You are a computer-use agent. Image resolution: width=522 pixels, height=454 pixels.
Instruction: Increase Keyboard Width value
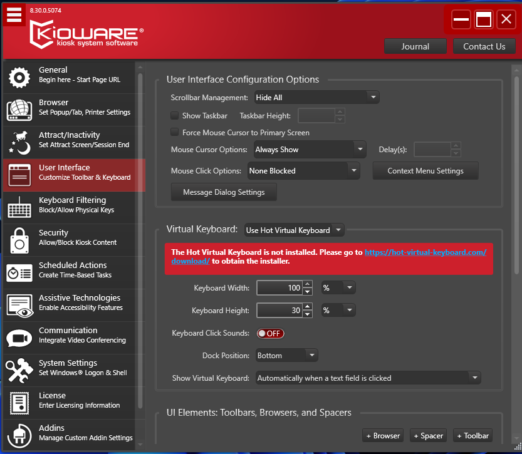pyautogui.click(x=308, y=284)
